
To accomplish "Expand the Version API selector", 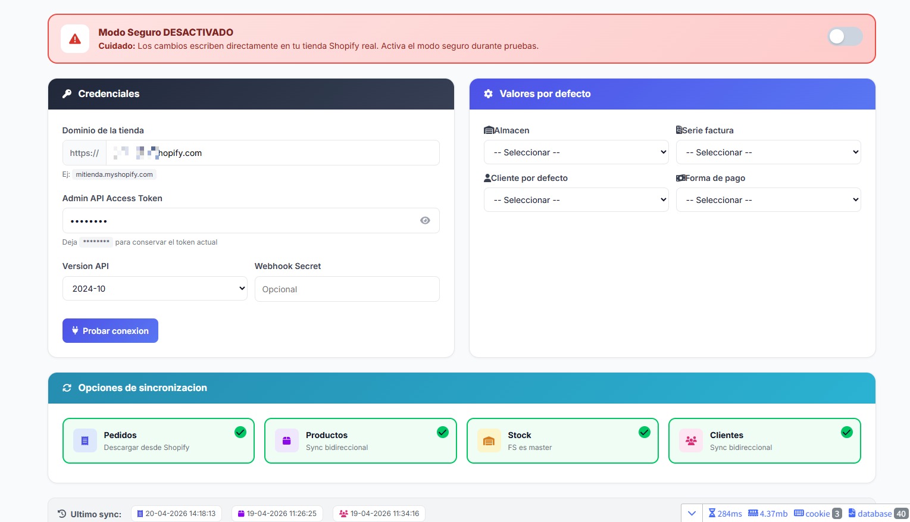I will 155,289.
